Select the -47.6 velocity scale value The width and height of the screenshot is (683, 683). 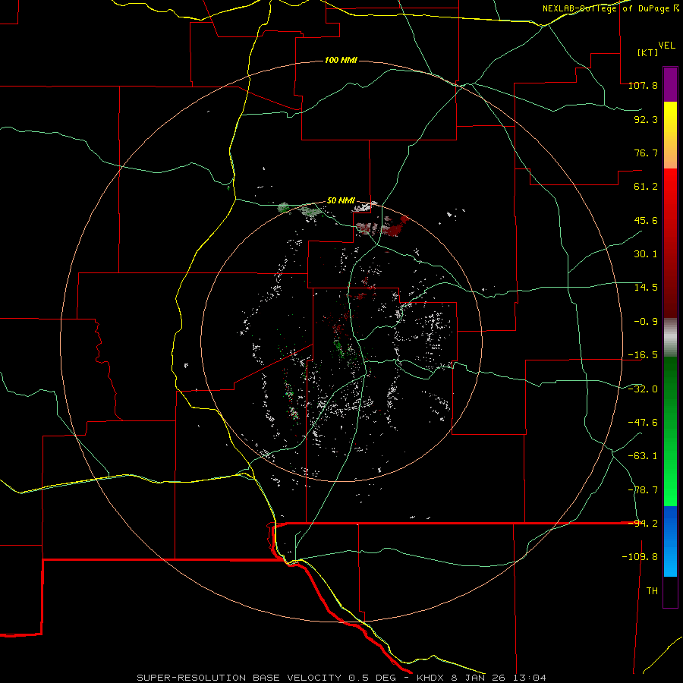click(643, 423)
